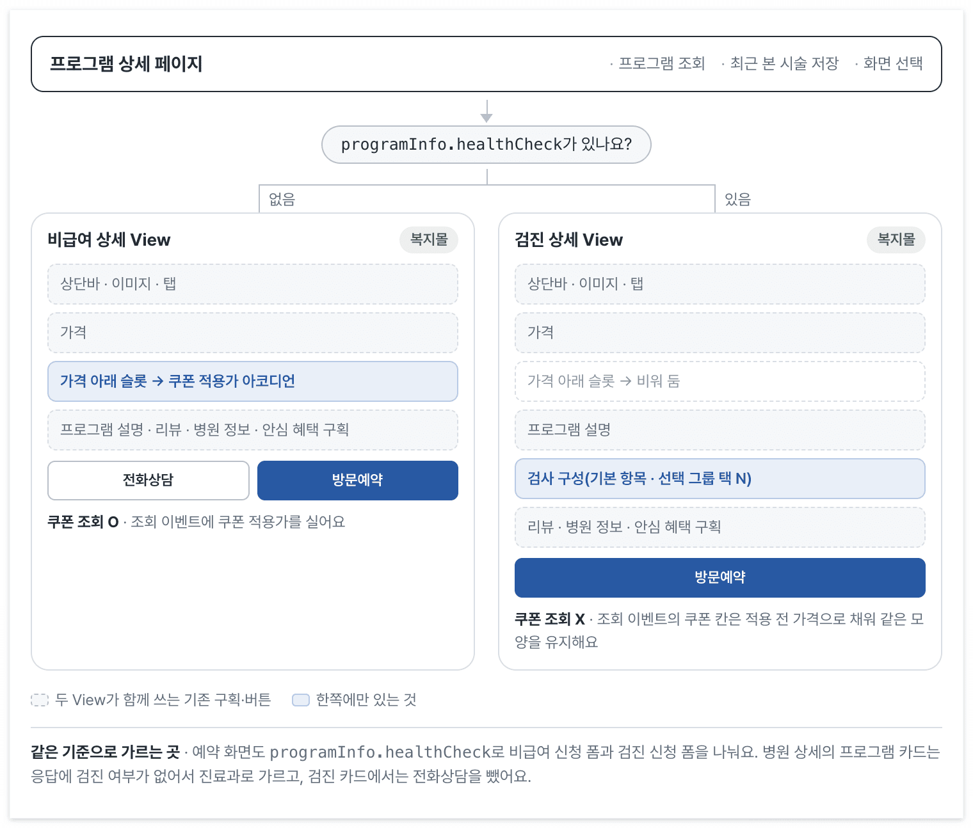Click the 두 View가 함께 쓰는 기존 구획·버튼 legend text

pyautogui.click(x=163, y=700)
